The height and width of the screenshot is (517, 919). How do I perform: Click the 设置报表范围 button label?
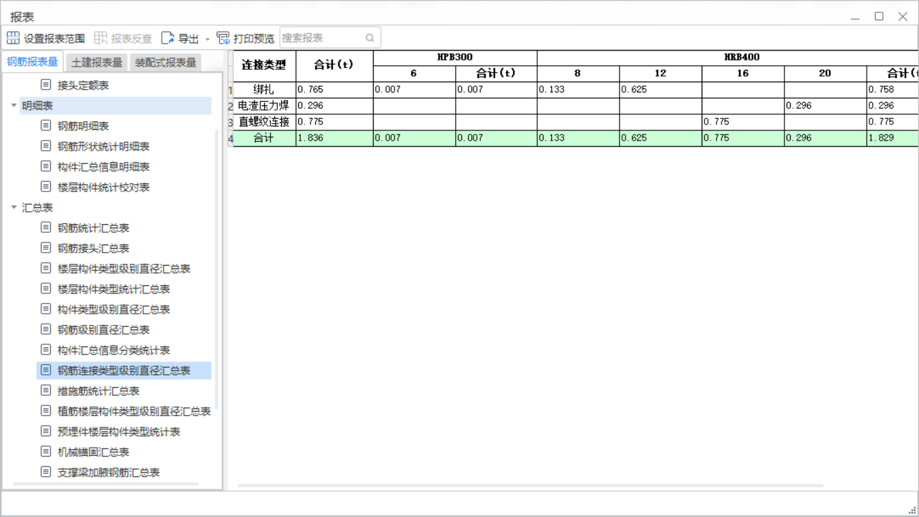point(54,39)
